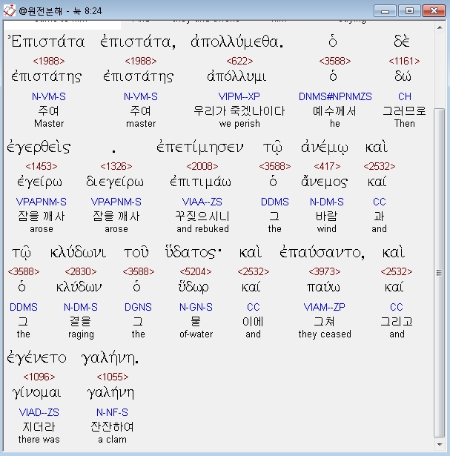Click the gloss 'we perish'

point(239,124)
